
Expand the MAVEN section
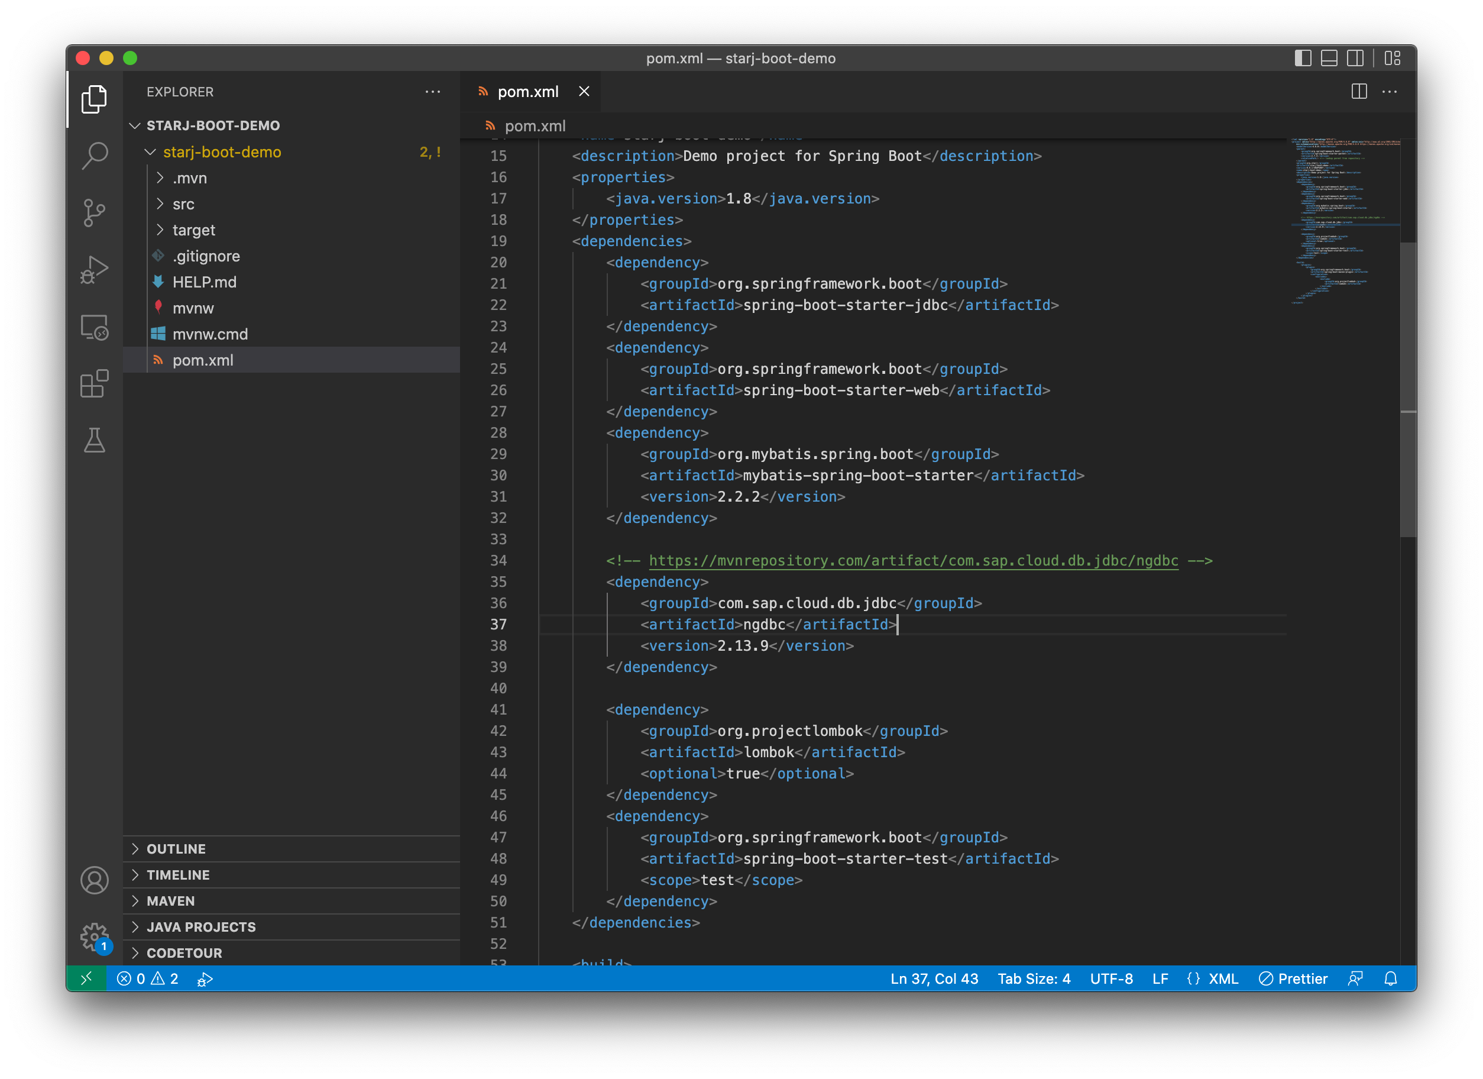pos(170,901)
